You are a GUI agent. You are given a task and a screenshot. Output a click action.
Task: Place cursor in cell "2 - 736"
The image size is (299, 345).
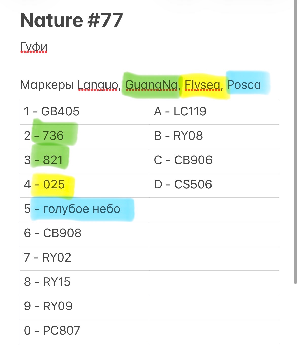pyautogui.click(x=85, y=136)
